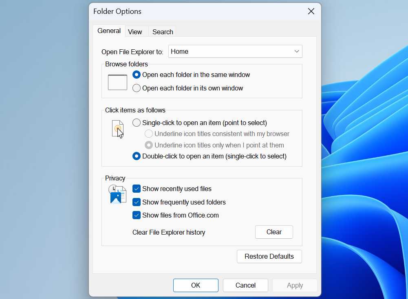The width and height of the screenshot is (408, 299).
Task: Uncheck 'Show files from Office.com'
Action: 136,215
